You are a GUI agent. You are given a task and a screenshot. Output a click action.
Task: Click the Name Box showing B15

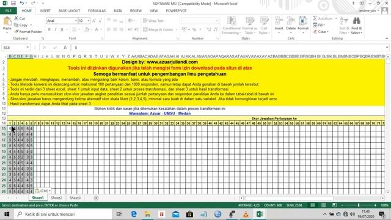(x=13, y=48)
